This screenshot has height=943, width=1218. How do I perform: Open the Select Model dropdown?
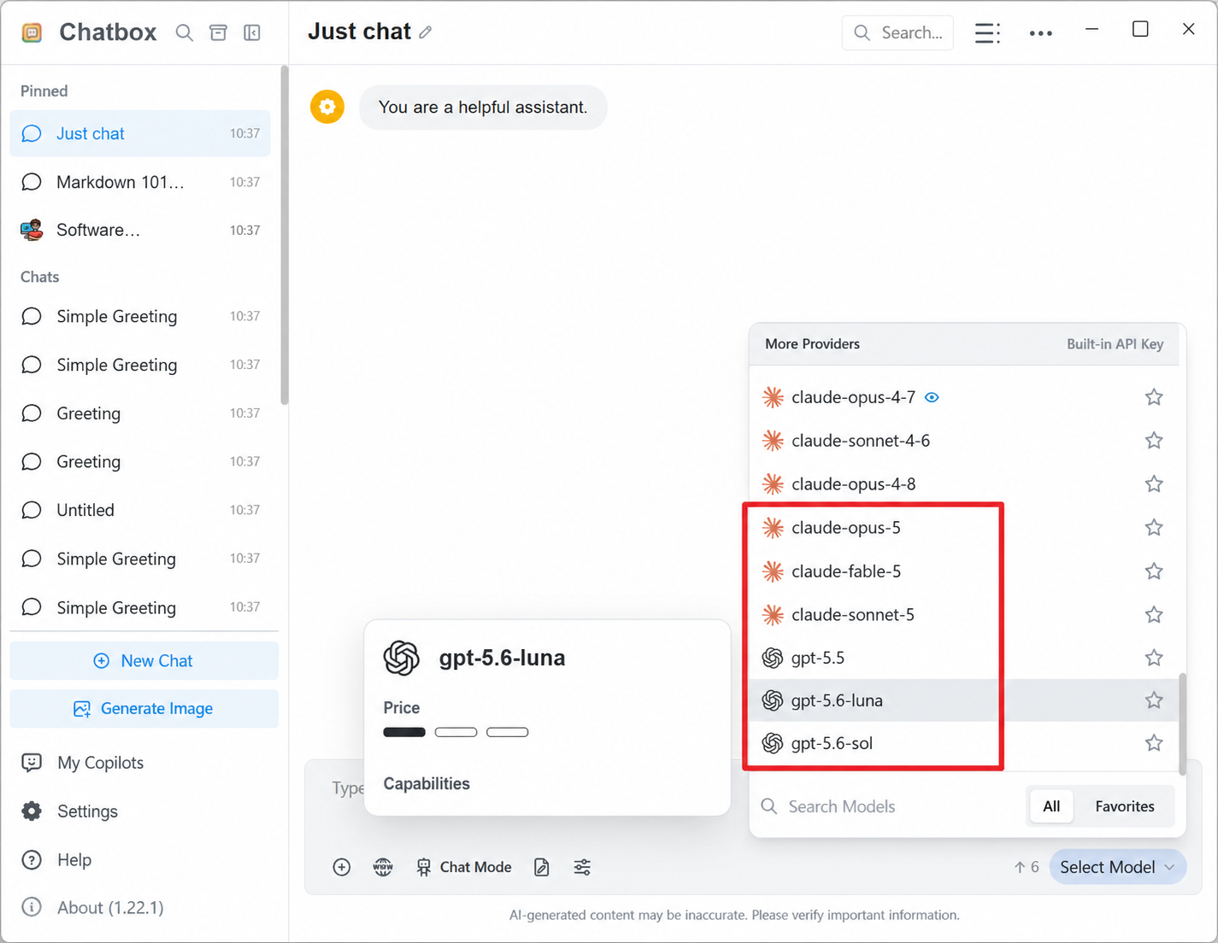click(x=1117, y=867)
